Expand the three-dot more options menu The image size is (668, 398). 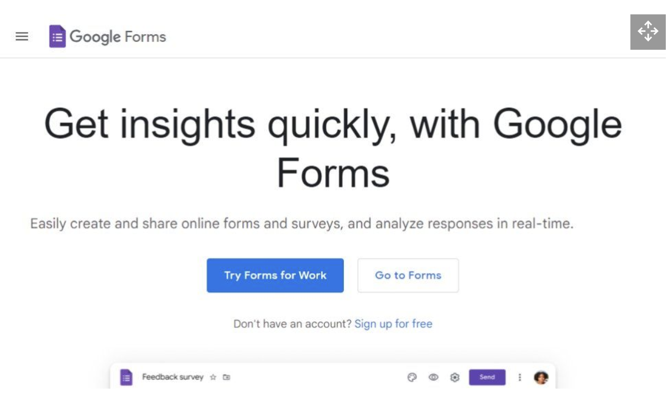519,377
